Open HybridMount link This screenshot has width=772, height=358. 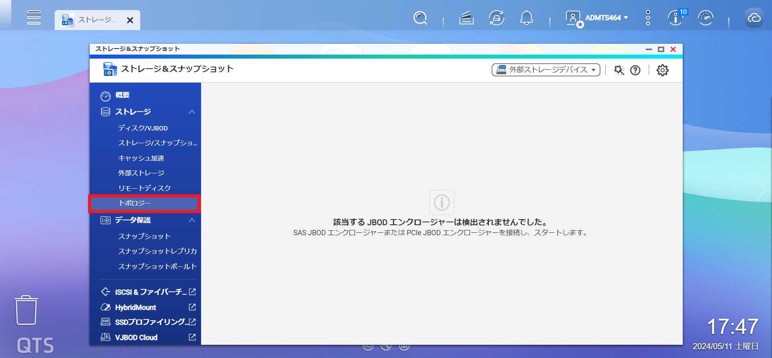[136, 307]
